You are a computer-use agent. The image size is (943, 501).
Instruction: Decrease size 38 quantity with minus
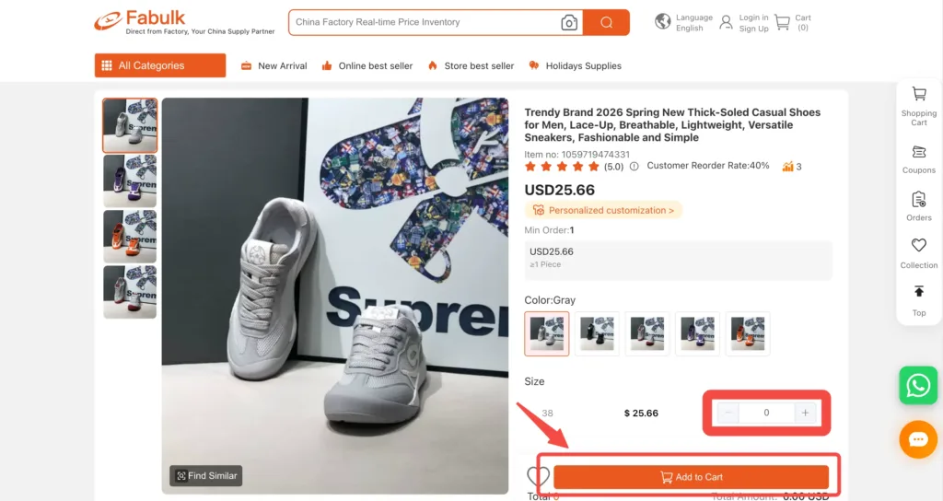[x=728, y=413]
